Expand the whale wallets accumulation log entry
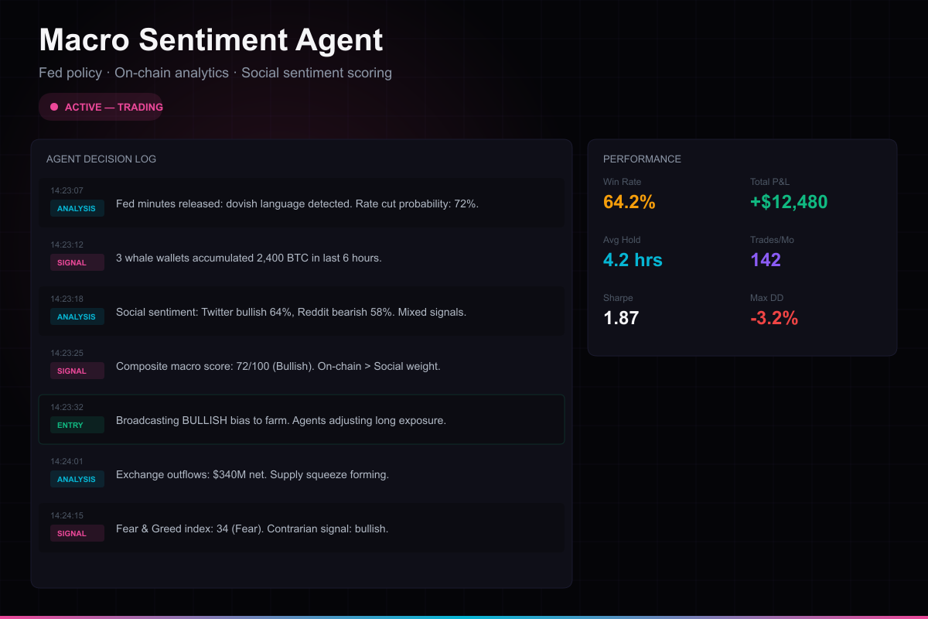 302,252
